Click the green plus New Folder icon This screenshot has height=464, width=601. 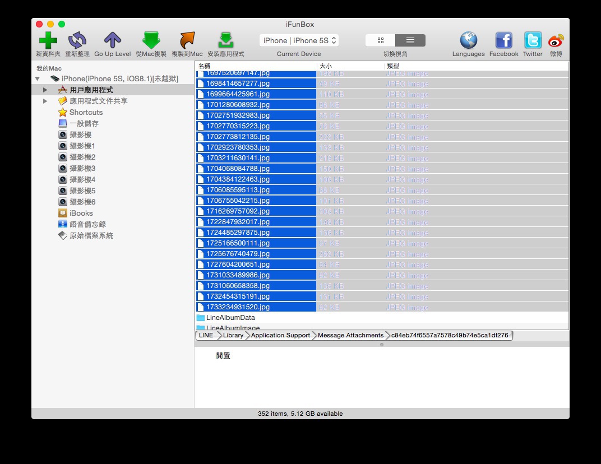coord(48,40)
